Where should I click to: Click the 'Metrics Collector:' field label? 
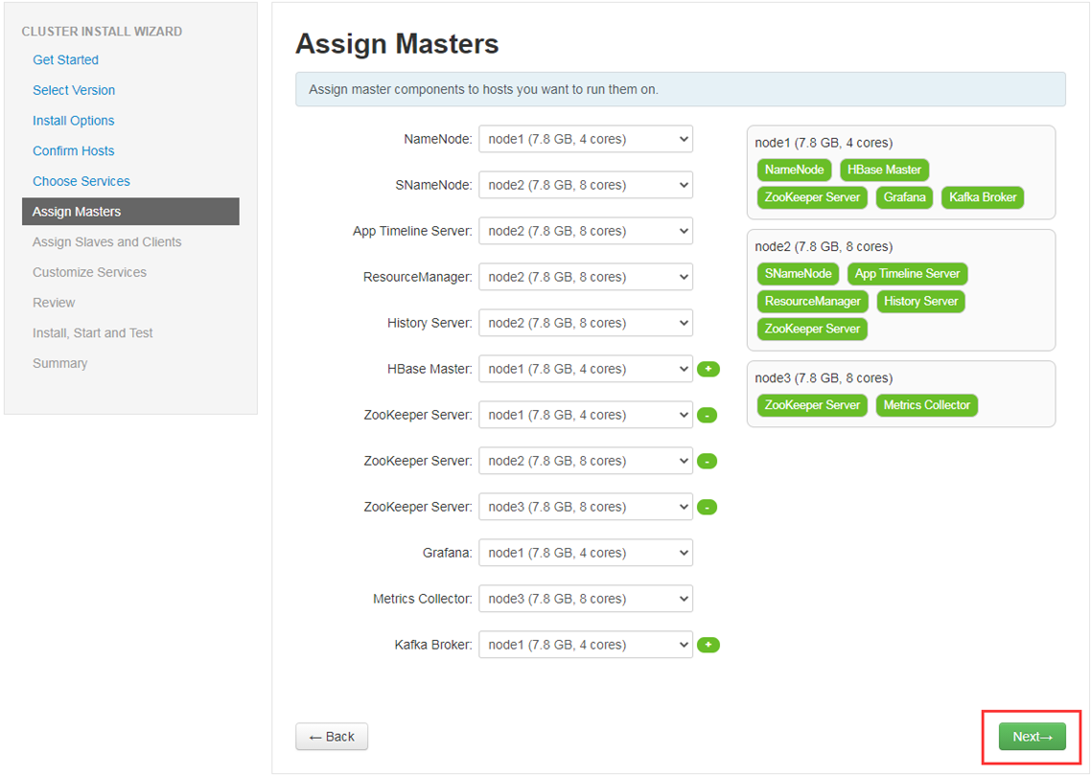[423, 599]
